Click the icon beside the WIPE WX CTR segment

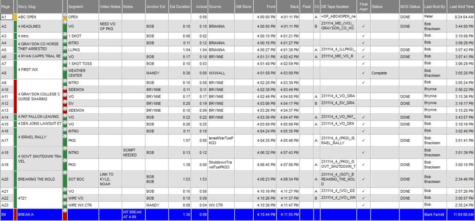64,204
